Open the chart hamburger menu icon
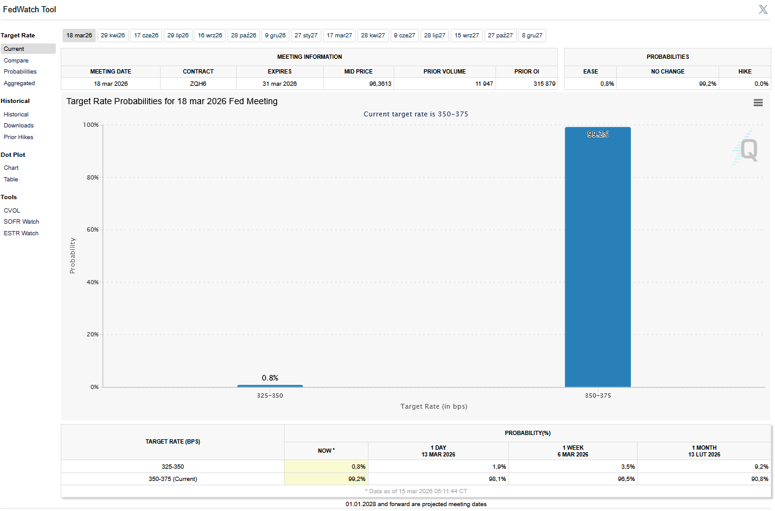775x511 pixels. pyautogui.click(x=758, y=103)
